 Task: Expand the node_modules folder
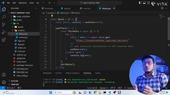click(x=24, y=16)
